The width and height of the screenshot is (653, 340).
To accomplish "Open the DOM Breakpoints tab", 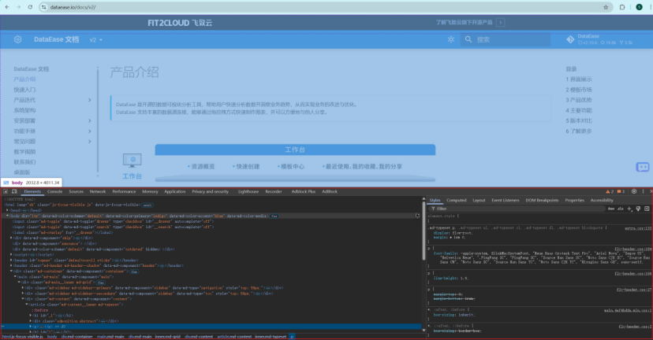I will pos(542,201).
